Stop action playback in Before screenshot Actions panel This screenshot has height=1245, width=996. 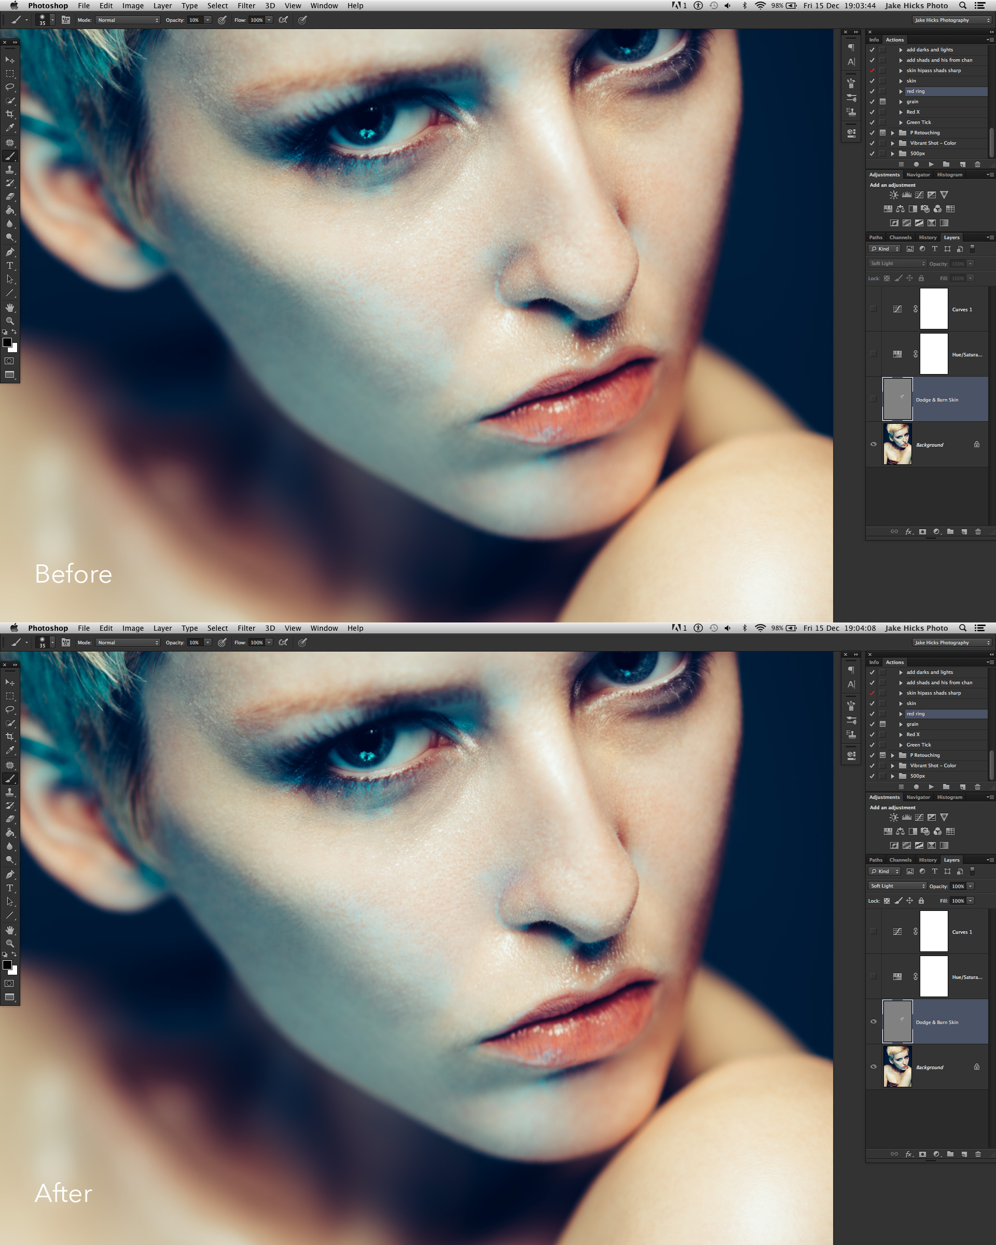(x=901, y=164)
